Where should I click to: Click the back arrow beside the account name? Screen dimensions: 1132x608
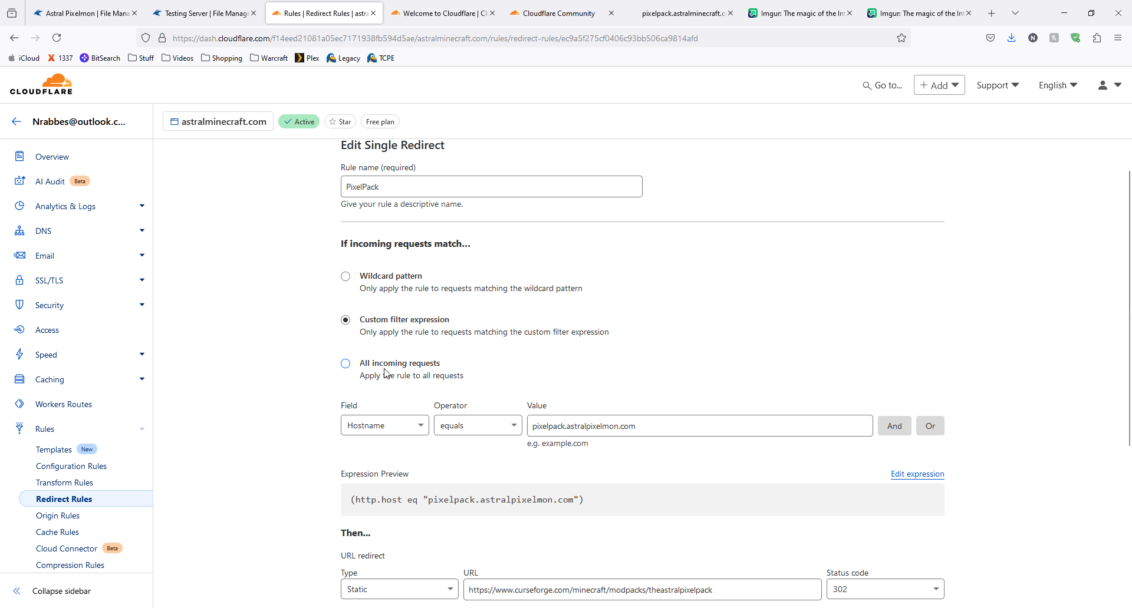[17, 121]
